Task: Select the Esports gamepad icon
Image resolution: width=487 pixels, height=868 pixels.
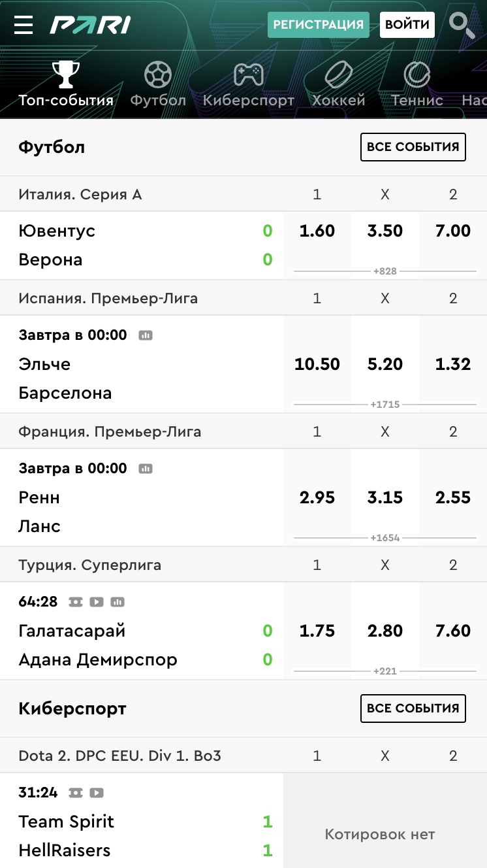Action: point(249,75)
